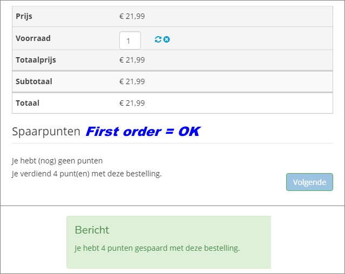Click the Totaalprijs label
Screen dimensions: 345x274
pos(36,60)
